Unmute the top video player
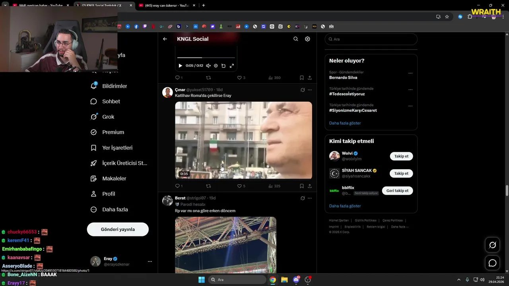 [x=208, y=66]
